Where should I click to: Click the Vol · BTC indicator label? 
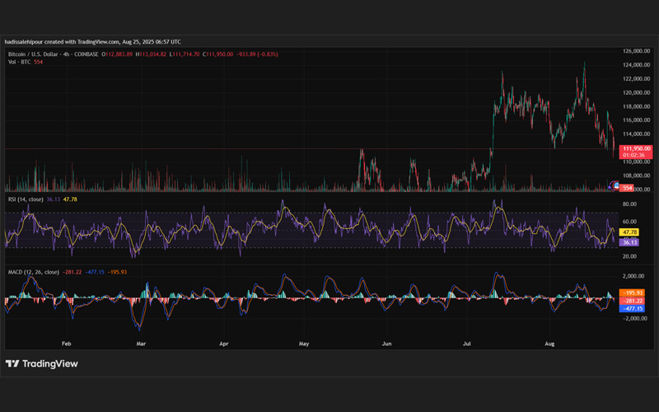(19, 62)
